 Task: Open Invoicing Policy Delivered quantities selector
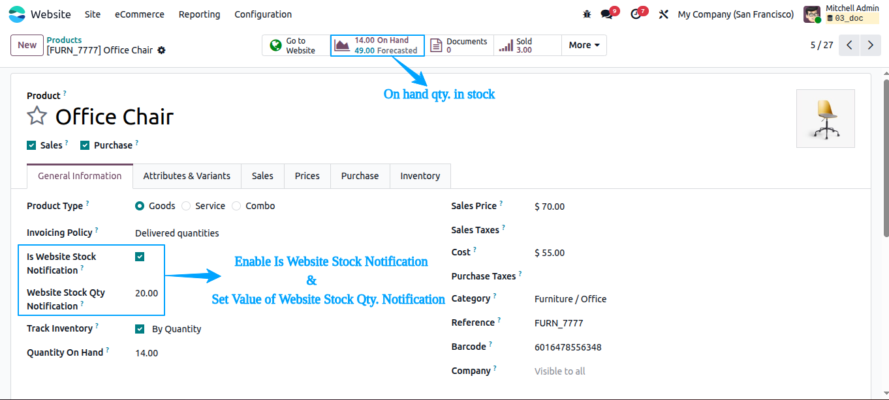click(x=177, y=233)
